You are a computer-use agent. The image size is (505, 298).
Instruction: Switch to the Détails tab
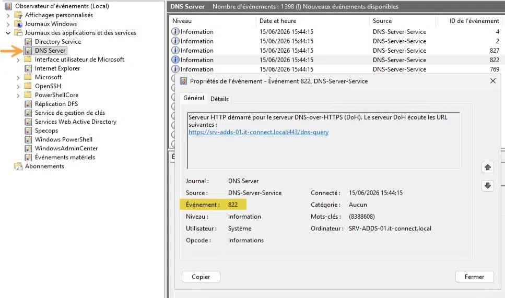(x=220, y=99)
